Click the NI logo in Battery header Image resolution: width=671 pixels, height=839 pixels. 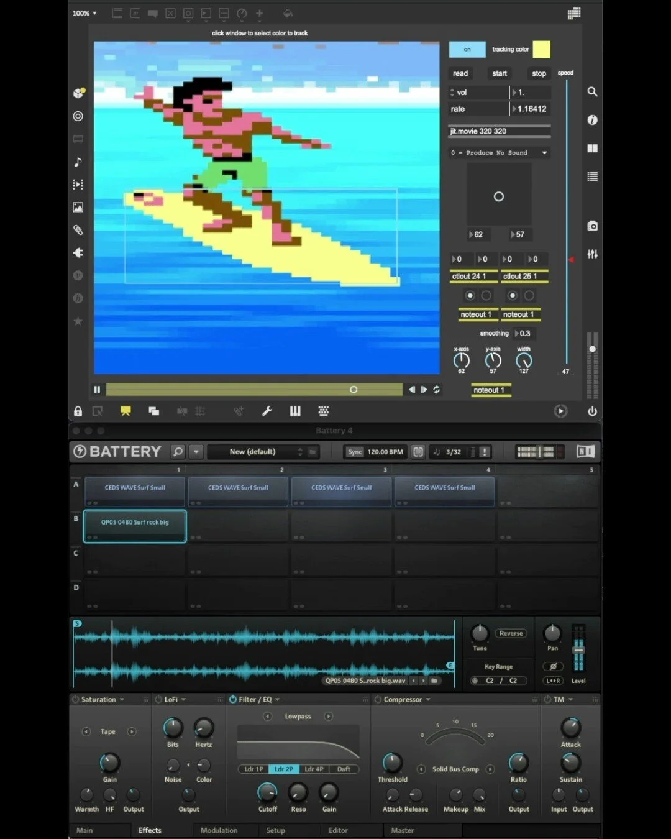585,452
